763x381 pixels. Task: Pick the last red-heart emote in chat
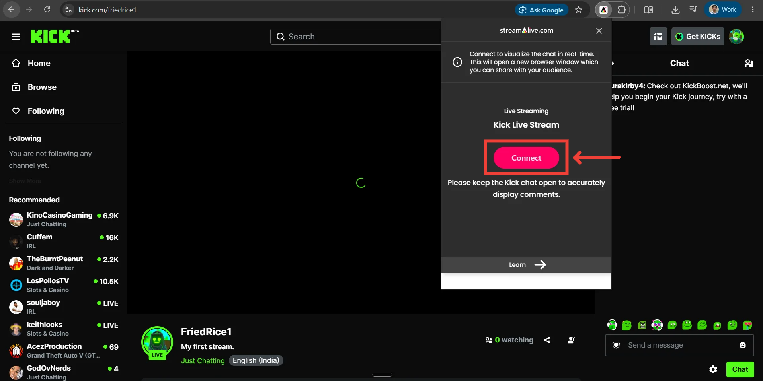pos(747,325)
